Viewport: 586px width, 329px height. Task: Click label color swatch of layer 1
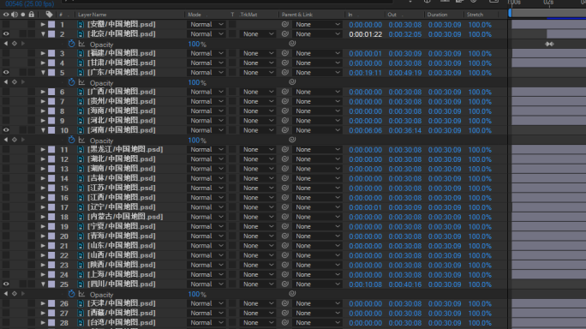51,24
